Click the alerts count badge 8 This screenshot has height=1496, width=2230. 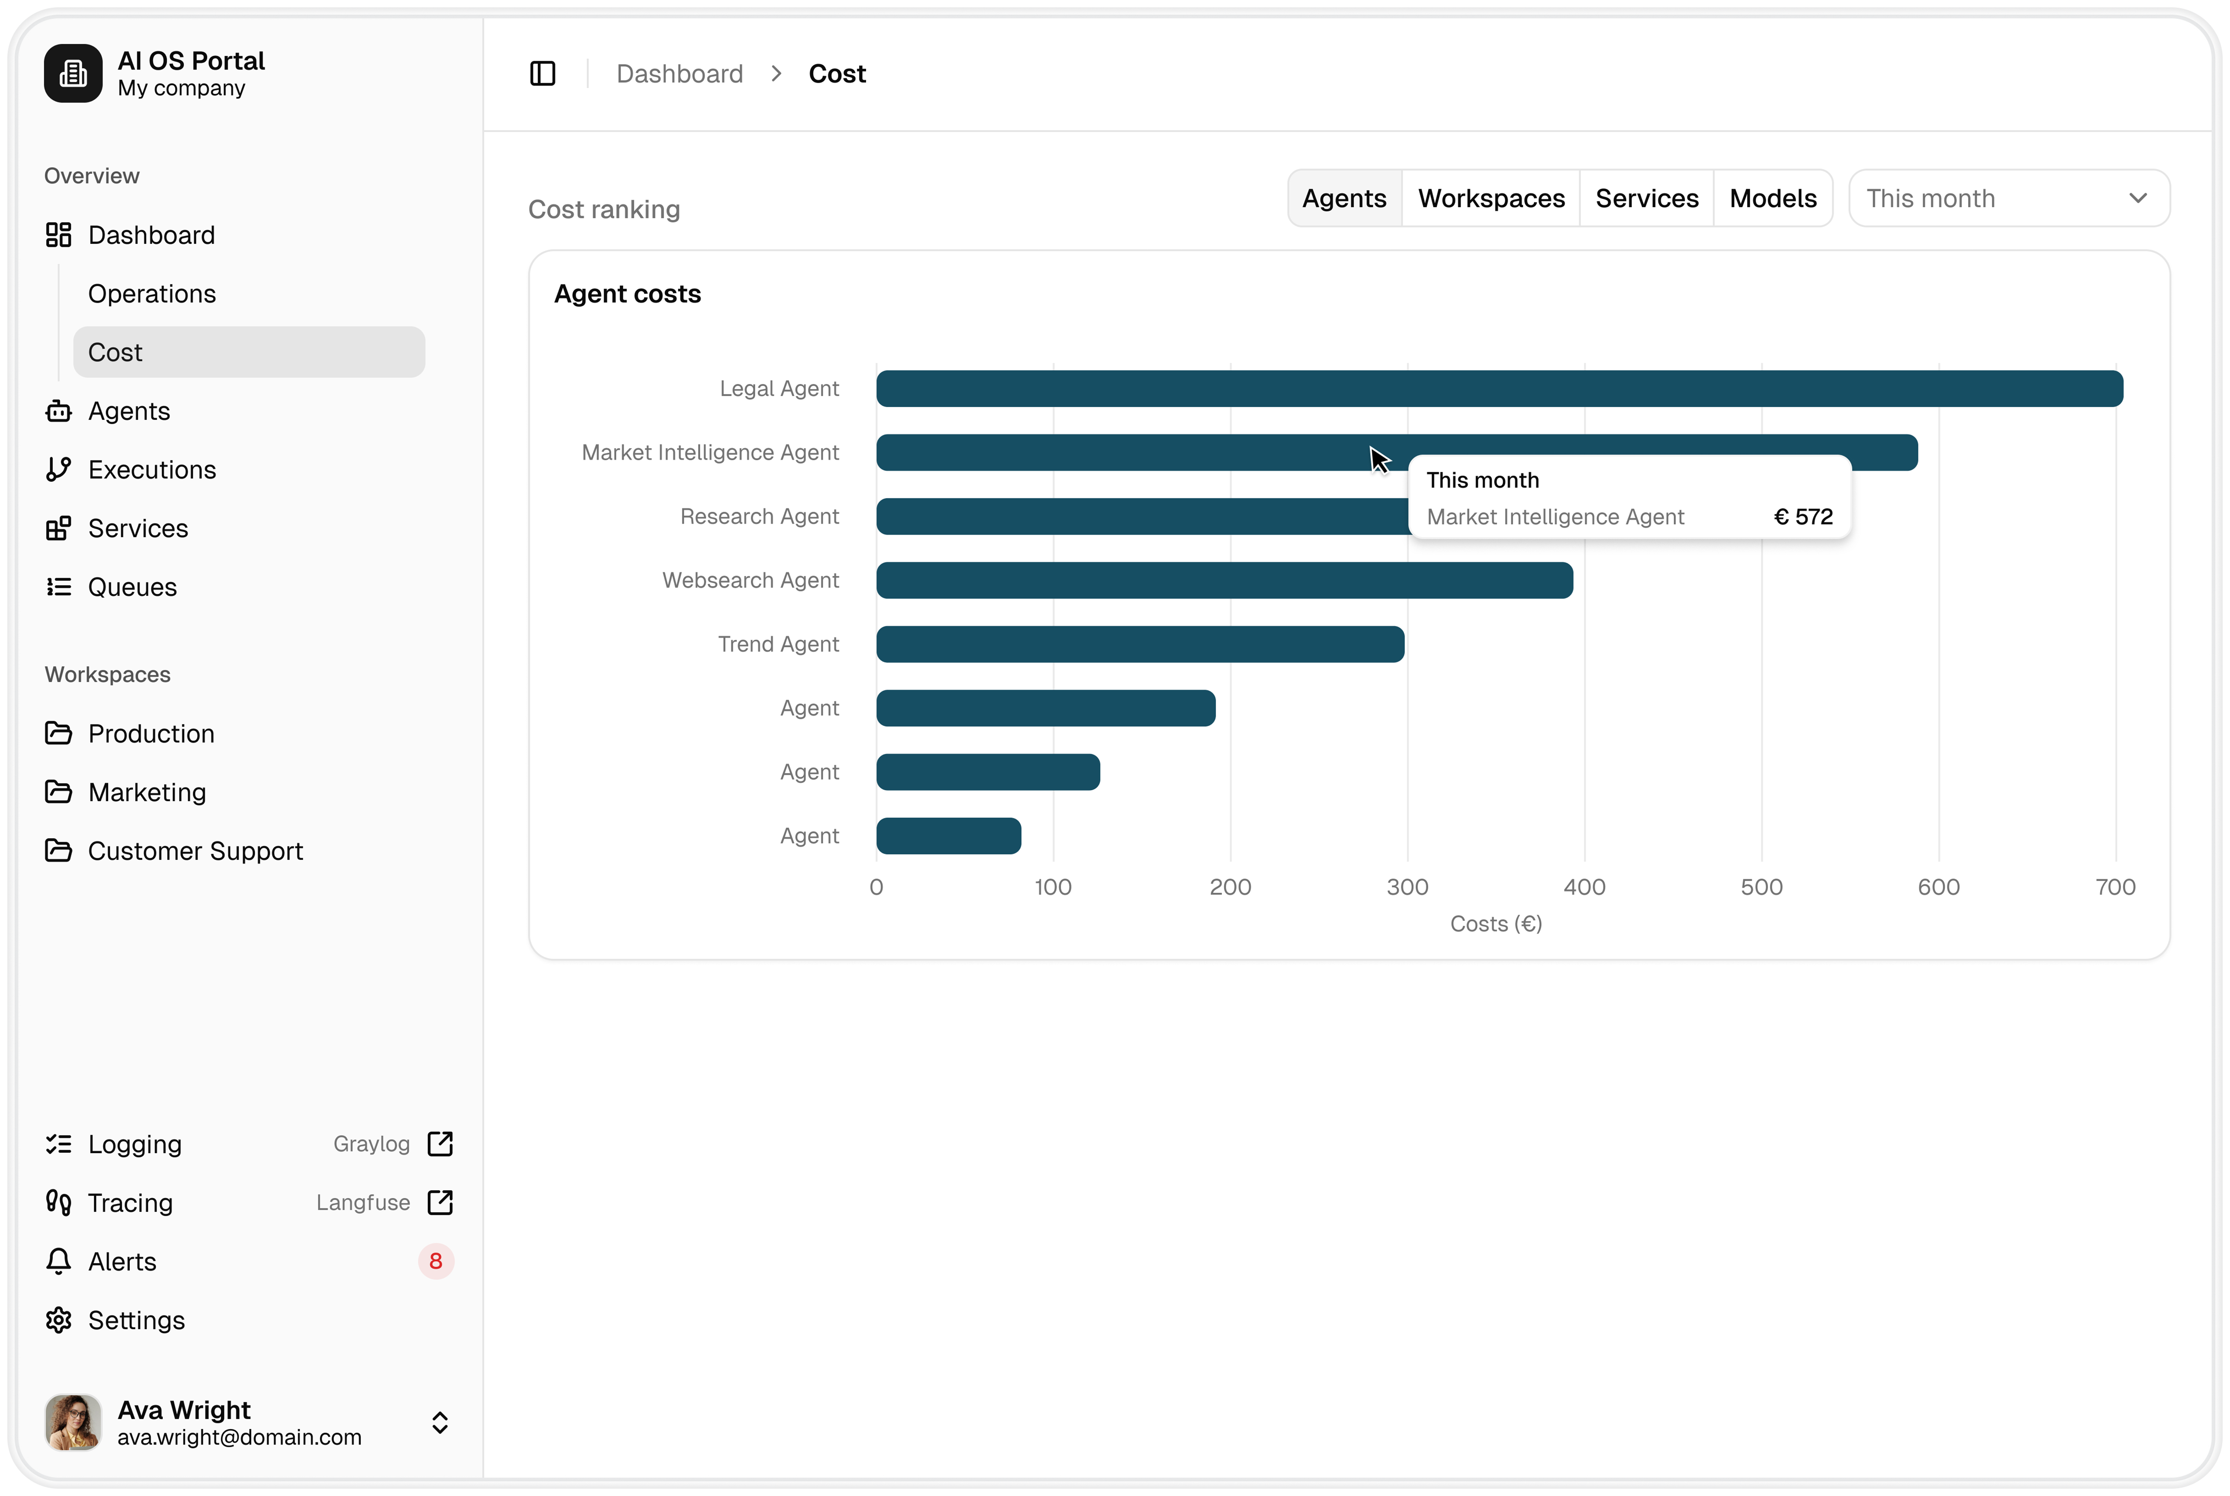tap(436, 1261)
